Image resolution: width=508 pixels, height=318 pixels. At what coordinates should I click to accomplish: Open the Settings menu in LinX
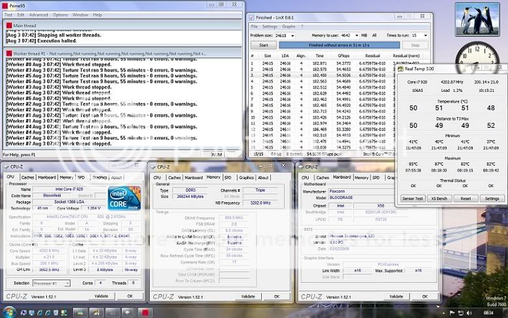pyautogui.click(x=270, y=27)
